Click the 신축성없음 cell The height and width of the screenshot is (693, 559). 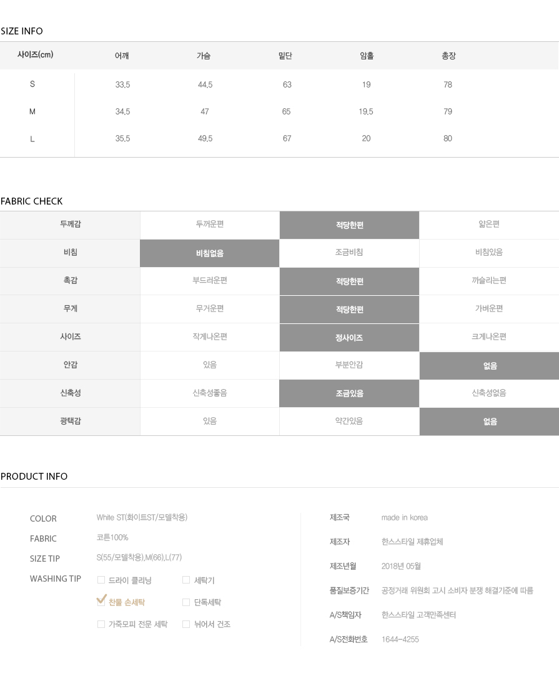489,393
